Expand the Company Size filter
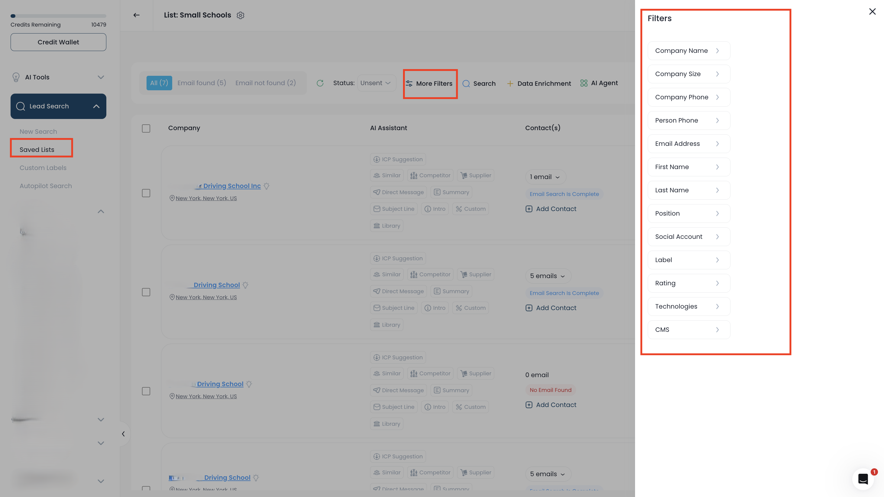Screen dimensions: 884x497 coord(689,74)
